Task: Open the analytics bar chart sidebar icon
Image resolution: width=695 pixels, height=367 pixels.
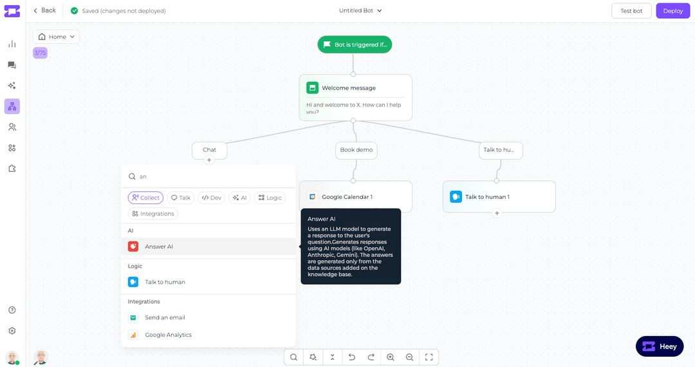Action: (12, 44)
